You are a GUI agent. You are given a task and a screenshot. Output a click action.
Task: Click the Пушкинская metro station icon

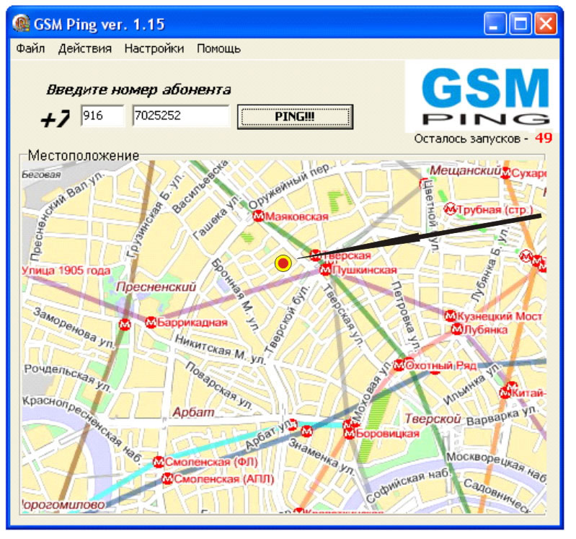tap(325, 270)
